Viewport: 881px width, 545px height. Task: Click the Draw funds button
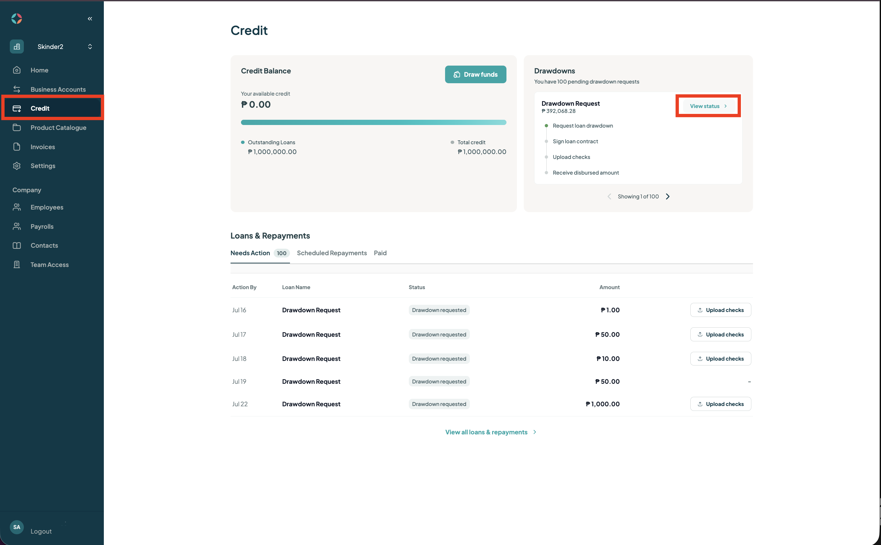coord(475,74)
